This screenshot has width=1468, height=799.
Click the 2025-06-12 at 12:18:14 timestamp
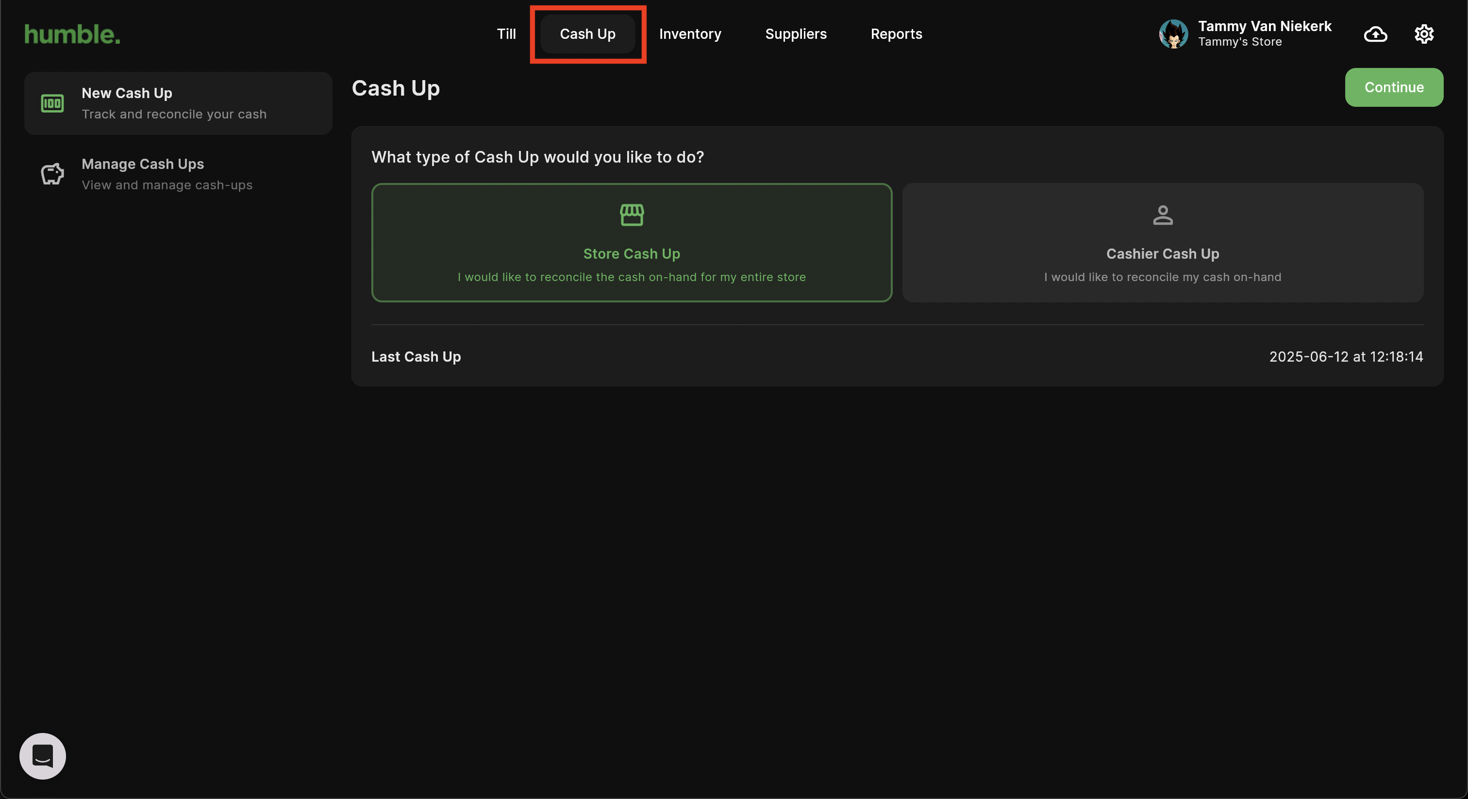tap(1346, 357)
